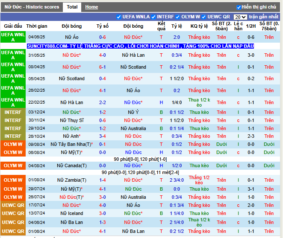Click the note 90 phút[0-0],120 phút[1-0]
283x238 pixels.
tap(140, 160)
